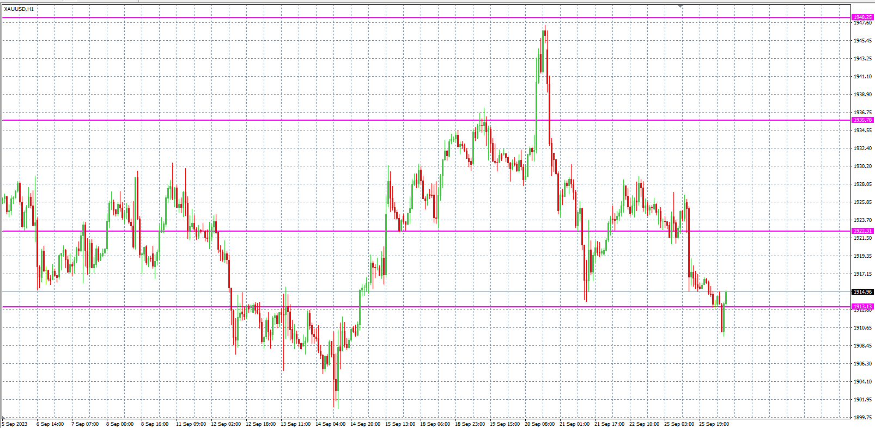Click the 1930.20 value on price scale
The height and width of the screenshot is (428, 875).
point(862,166)
